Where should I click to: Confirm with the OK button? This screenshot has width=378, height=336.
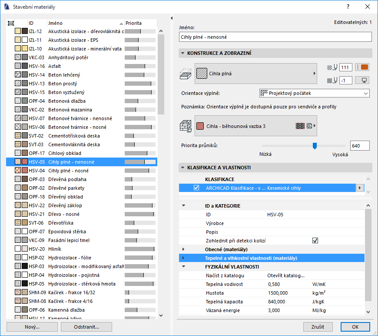click(x=355, y=327)
